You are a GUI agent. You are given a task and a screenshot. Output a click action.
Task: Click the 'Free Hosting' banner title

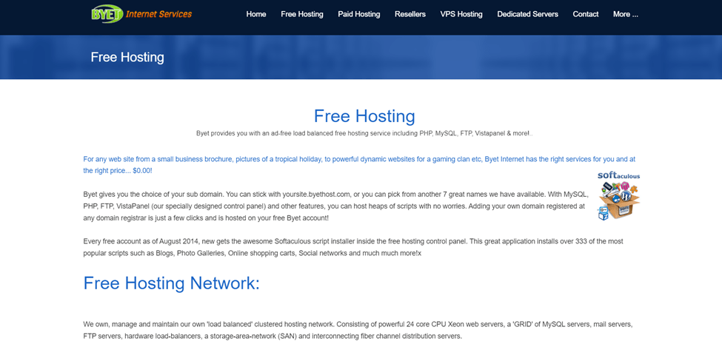pyautogui.click(x=127, y=57)
